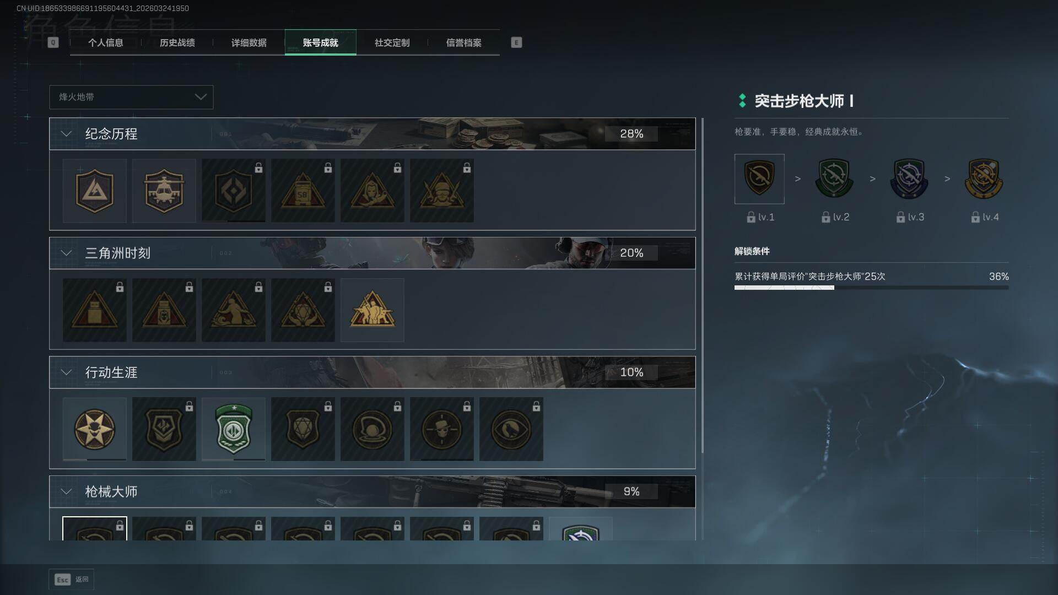The width and height of the screenshot is (1058, 595).
Task: Open the 烽火地带 mode dropdown
Action: (x=131, y=97)
